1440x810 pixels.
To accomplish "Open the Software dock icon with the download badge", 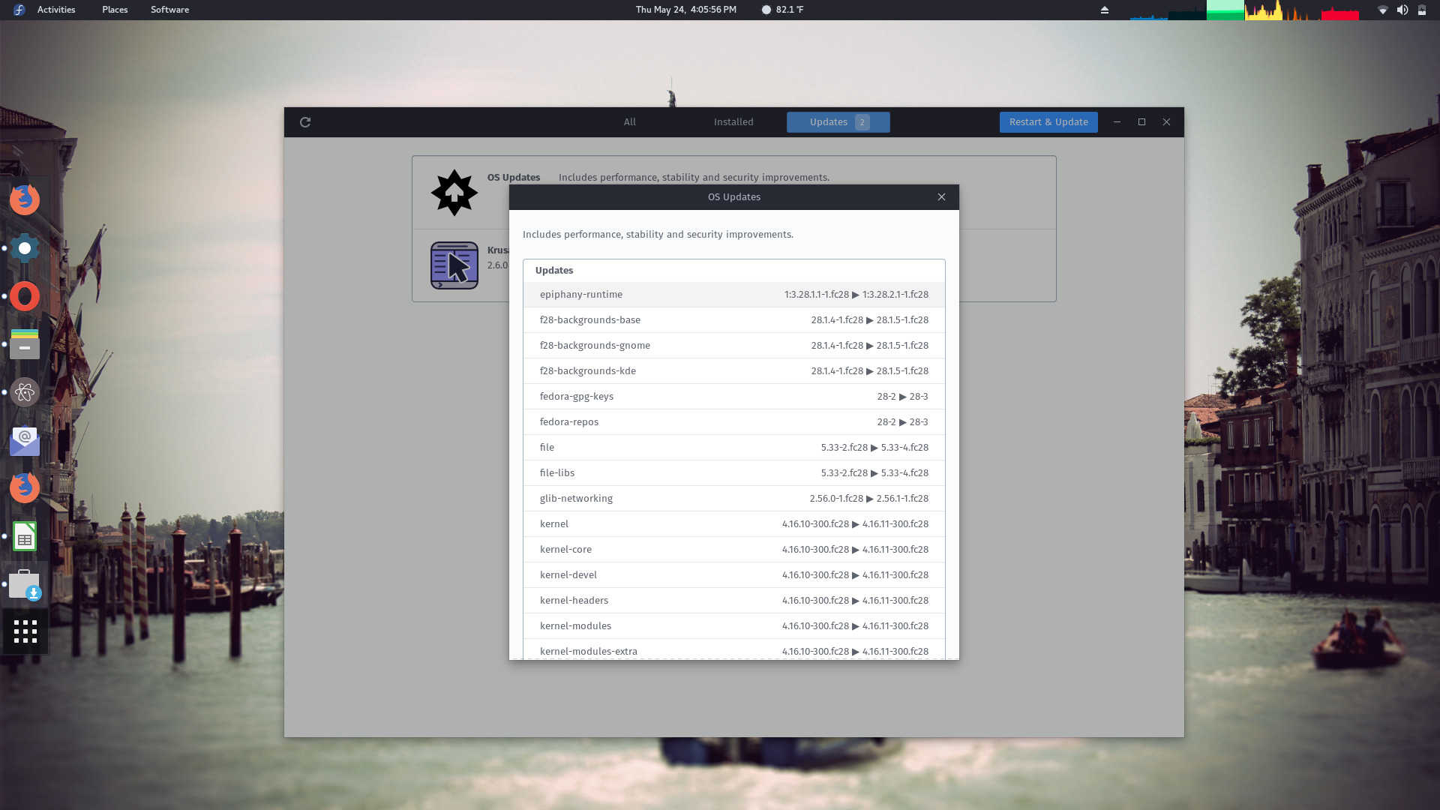I will pos(25,584).
